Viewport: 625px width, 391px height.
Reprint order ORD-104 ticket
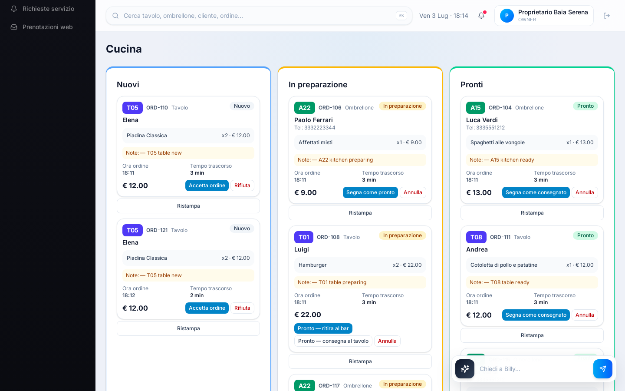pyautogui.click(x=532, y=213)
